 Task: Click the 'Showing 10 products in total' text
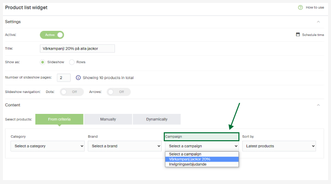point(108,78)
